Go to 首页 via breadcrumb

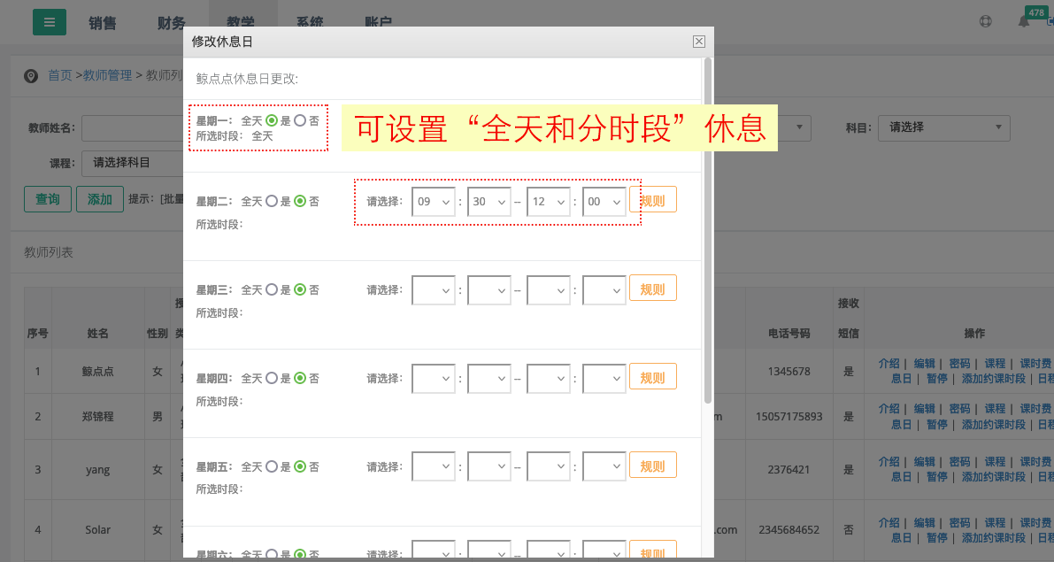click(60, 75)
